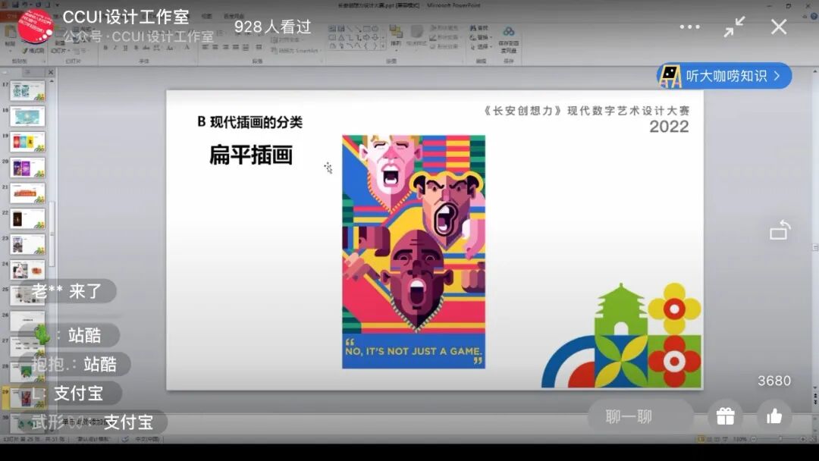This screenshot has height=461, width=819.
Task: Click the 听大咖唠知识 banner button
Action: 724,76
